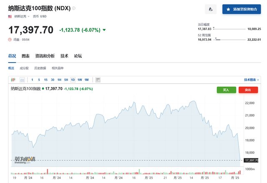Switch chart to candlestick view

click(x=13, y=80)
